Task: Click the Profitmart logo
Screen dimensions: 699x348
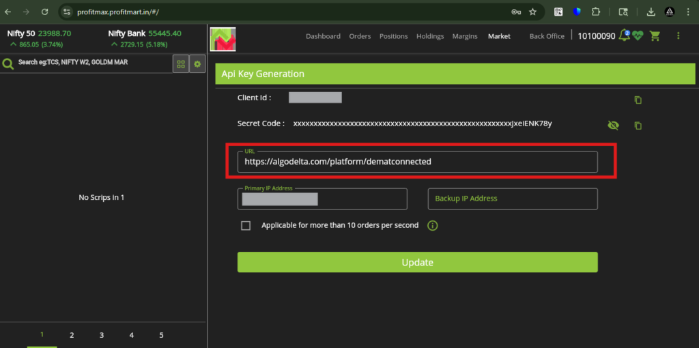Action: pos(223,39)
